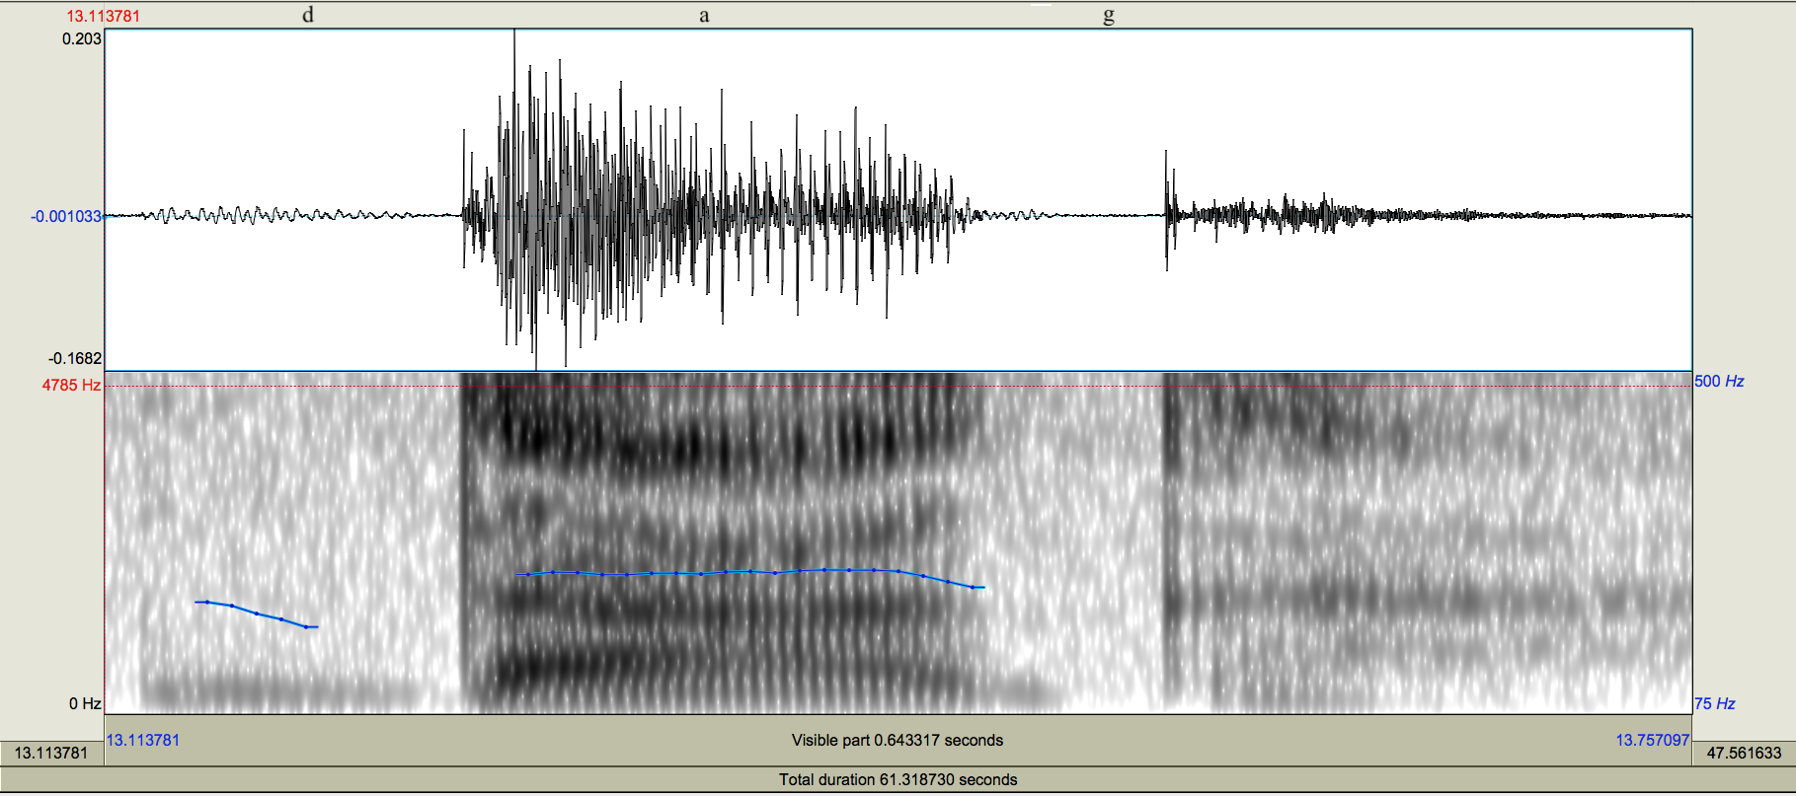
Task: Click the blue -0.001033 amplitude value label
Action: pyautogui.click(x=65, y=216)
